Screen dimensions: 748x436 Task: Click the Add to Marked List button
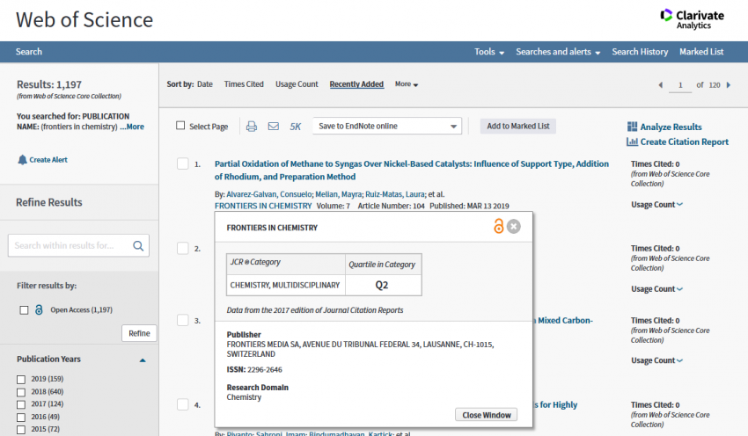pyautogui.click(x=518, y=127)
